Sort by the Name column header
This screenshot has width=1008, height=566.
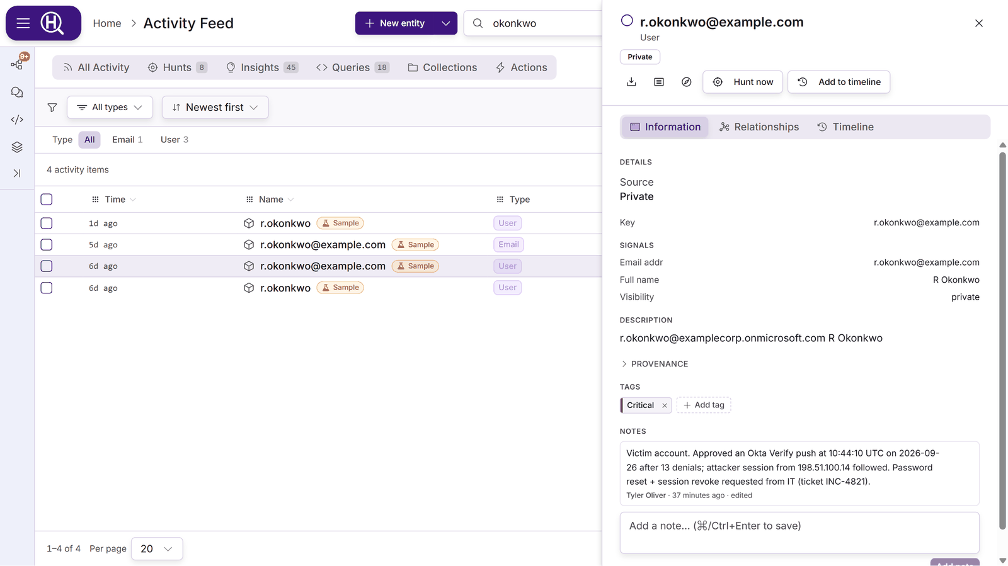[x=270, y=200]
